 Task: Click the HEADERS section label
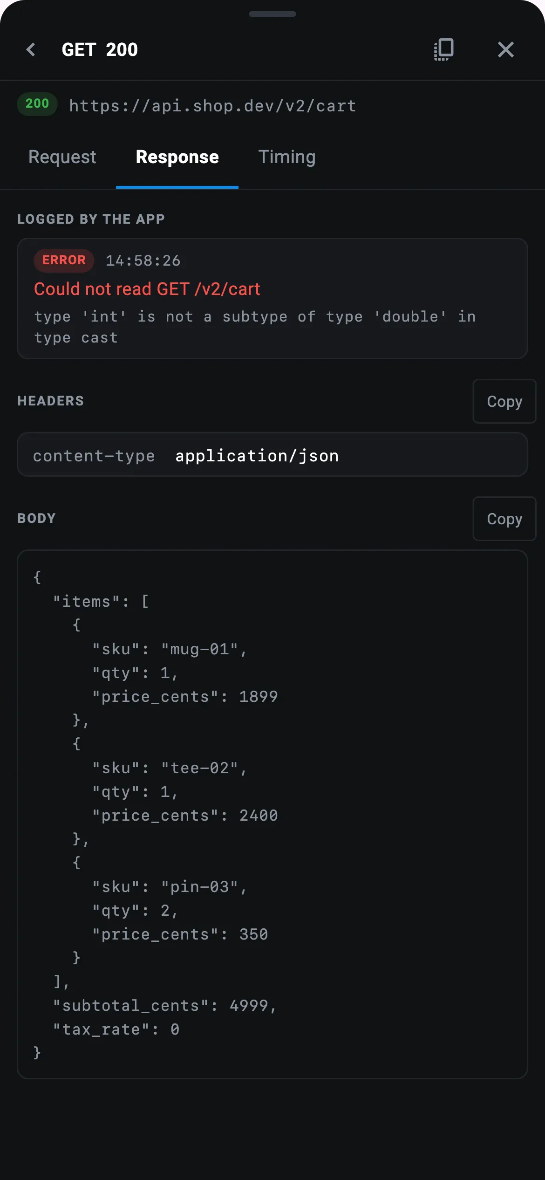tap(51, 401)
